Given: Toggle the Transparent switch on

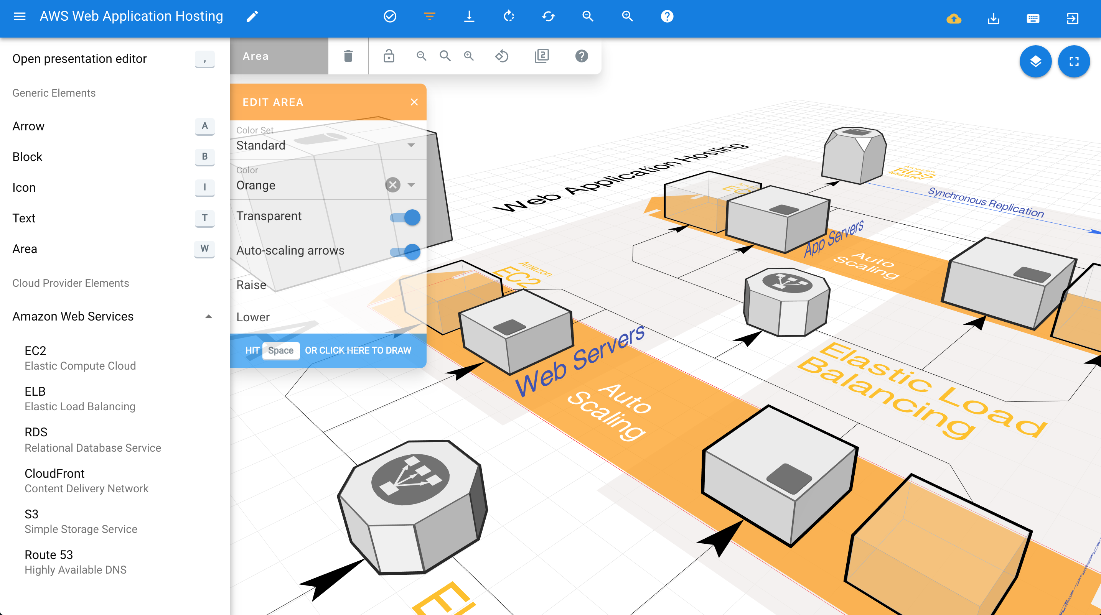Looking at the screenshot, I should (x=408, y=218).
